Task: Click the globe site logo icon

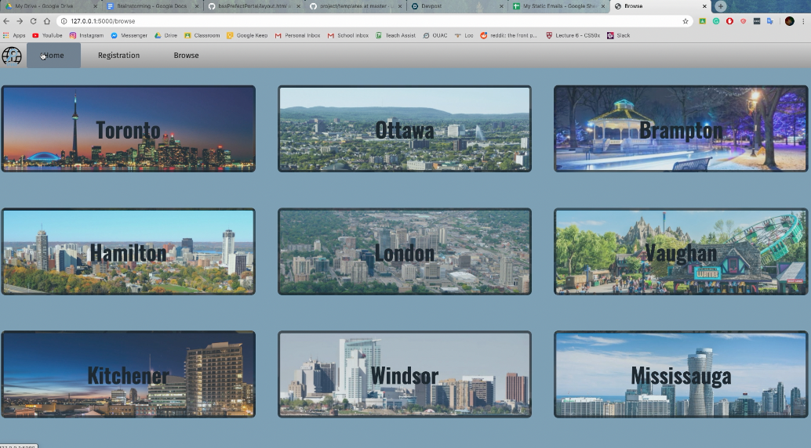Action: pyautogui.click(x=12, y=56)
